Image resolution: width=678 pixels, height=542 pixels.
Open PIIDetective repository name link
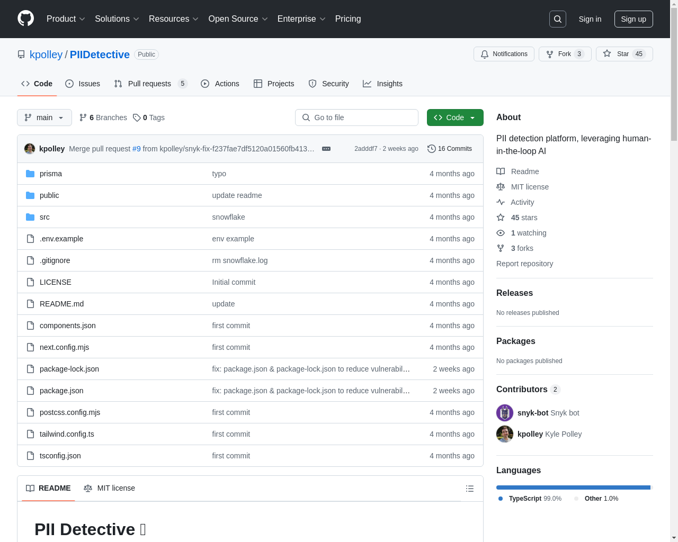100,55
